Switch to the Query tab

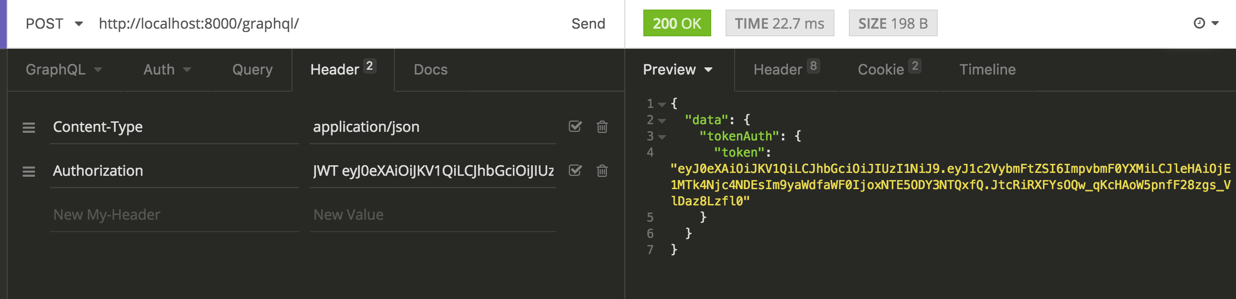point(252,69)
